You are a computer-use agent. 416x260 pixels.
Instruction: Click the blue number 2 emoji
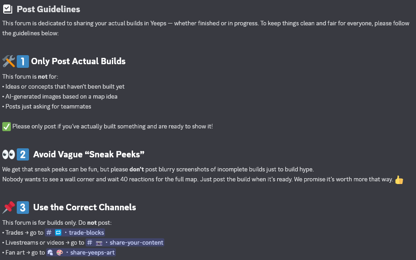[23, 155]
